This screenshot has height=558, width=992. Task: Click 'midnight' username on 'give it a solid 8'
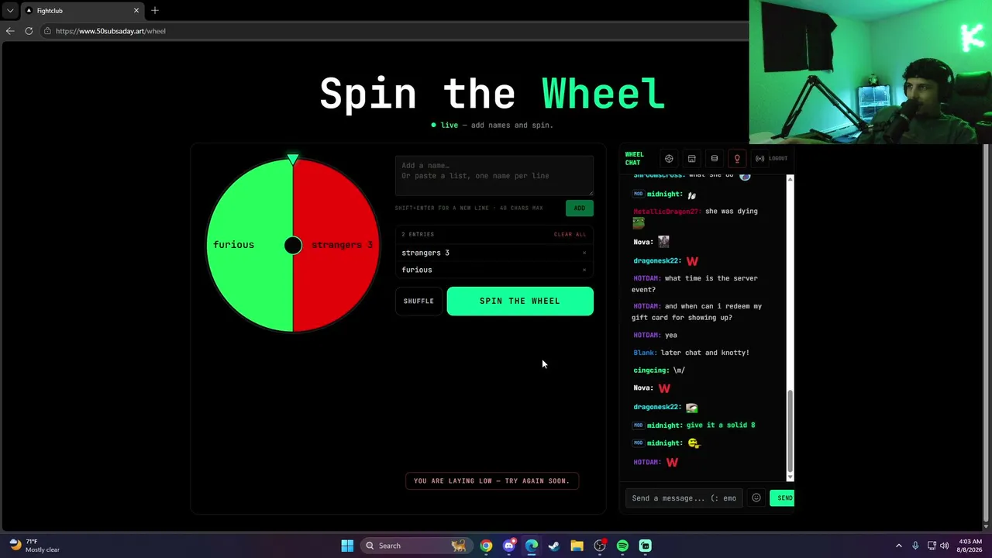pyautogui.click(x=664, y=425)
